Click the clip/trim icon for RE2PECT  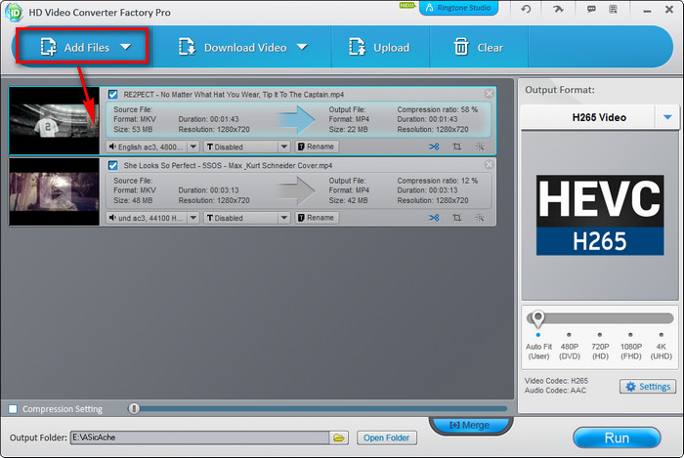[x=434, y=146]
